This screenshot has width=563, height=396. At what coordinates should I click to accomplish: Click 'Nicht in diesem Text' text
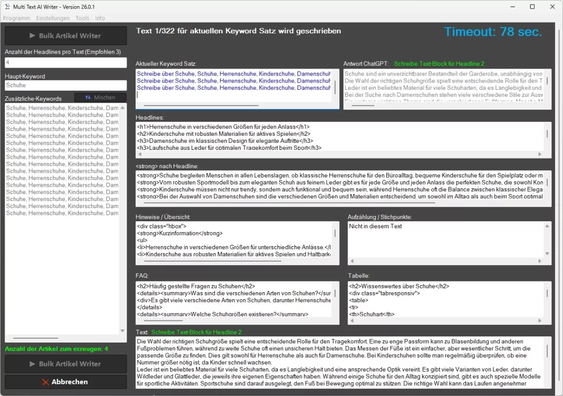click(375, 226)
